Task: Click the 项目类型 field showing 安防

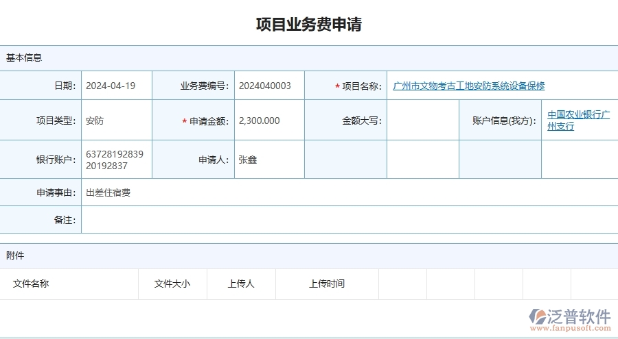Action: tap(115, 121)
